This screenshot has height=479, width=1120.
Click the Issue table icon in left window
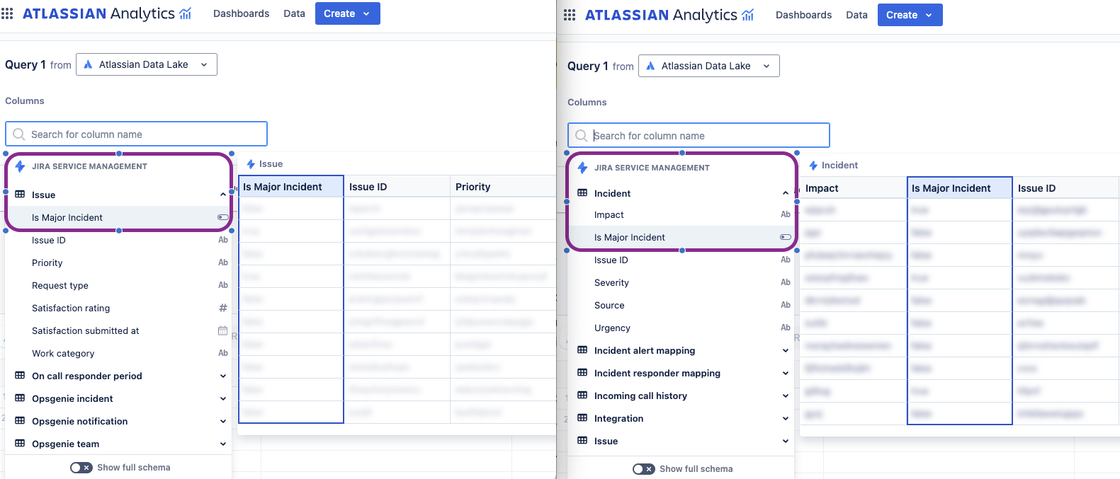(x=20, y=195)
